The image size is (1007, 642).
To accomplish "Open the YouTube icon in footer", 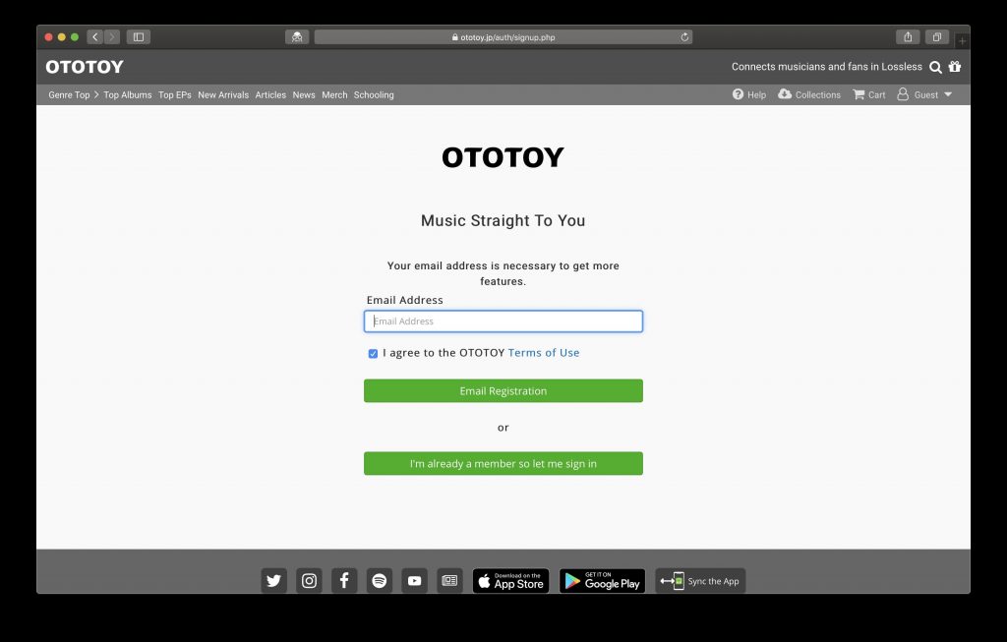I will click(x=415, y=580).
